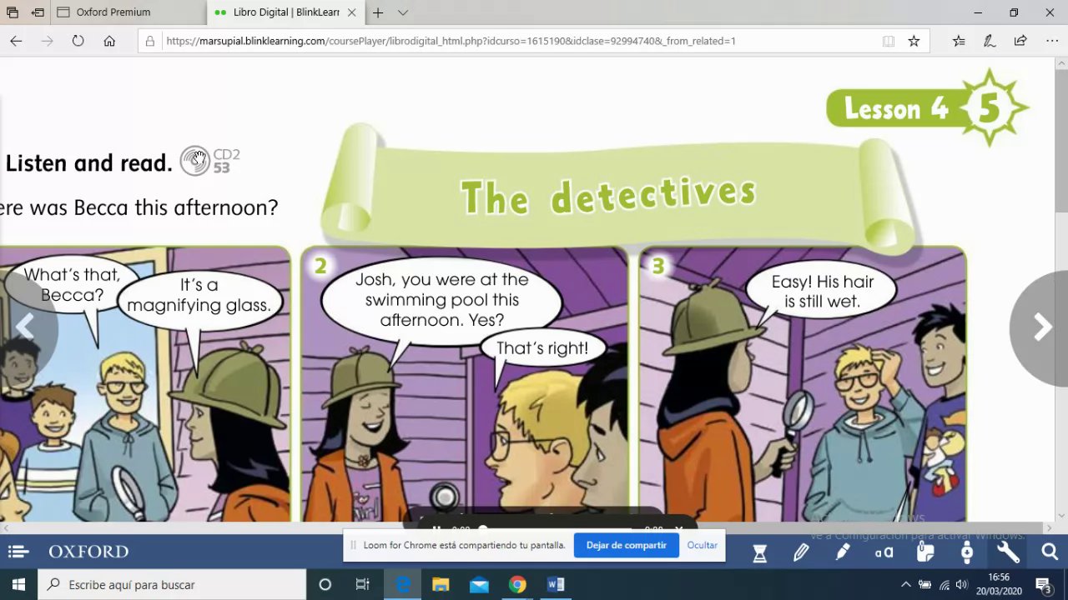Image resolution: width=1068 pixels, height=600 pixels.
Task: Open Microsoft Edge on taskbar
Action: [403, 584]
